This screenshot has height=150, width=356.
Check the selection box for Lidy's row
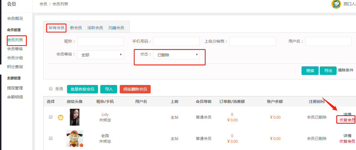click(x=51, y=117)
